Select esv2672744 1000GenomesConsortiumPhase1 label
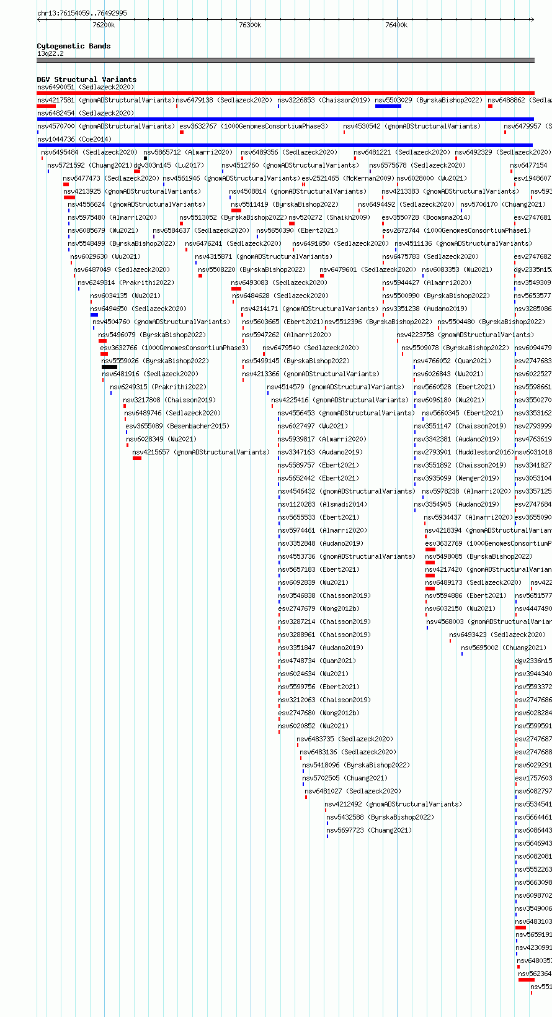552x1017 pixels. (x=457, y=231)
